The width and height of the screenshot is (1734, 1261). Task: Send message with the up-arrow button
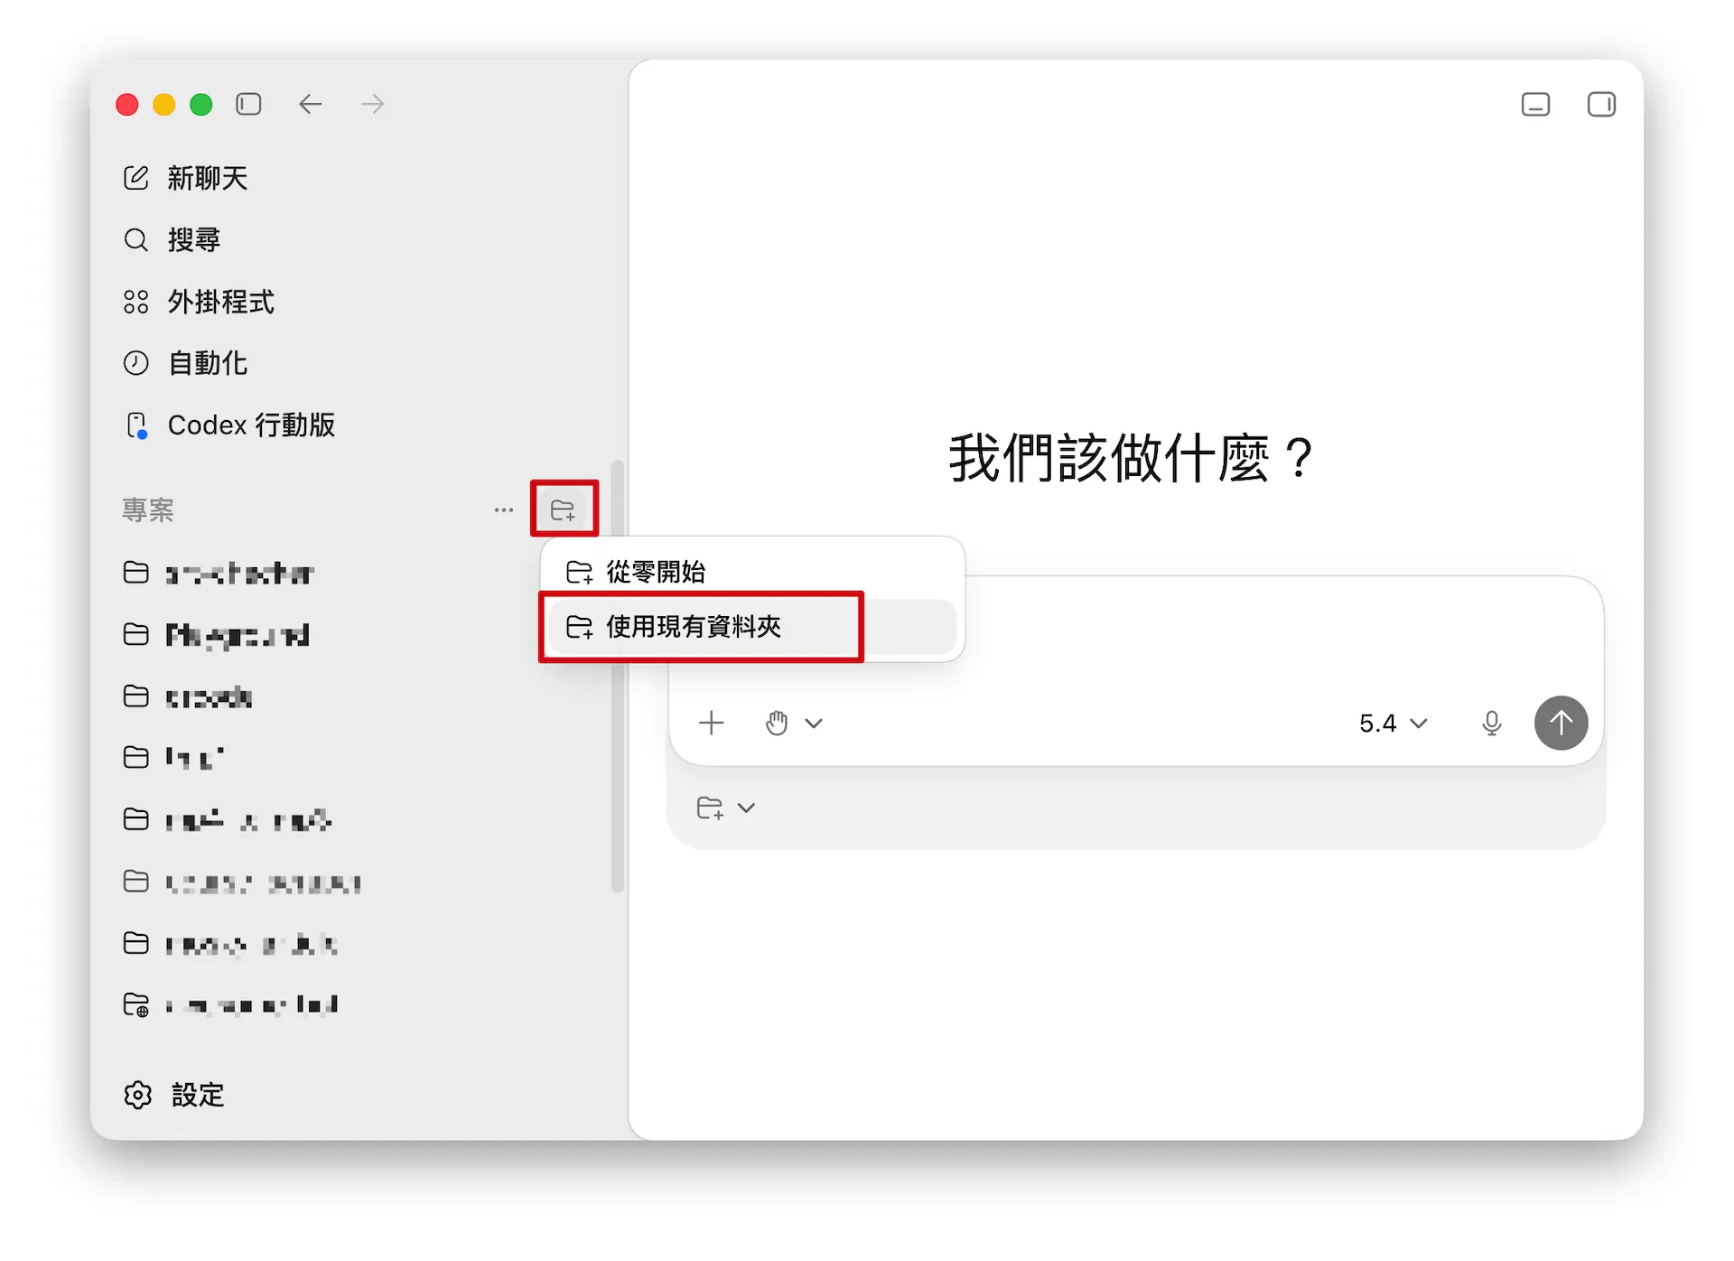pos(1562,723)
